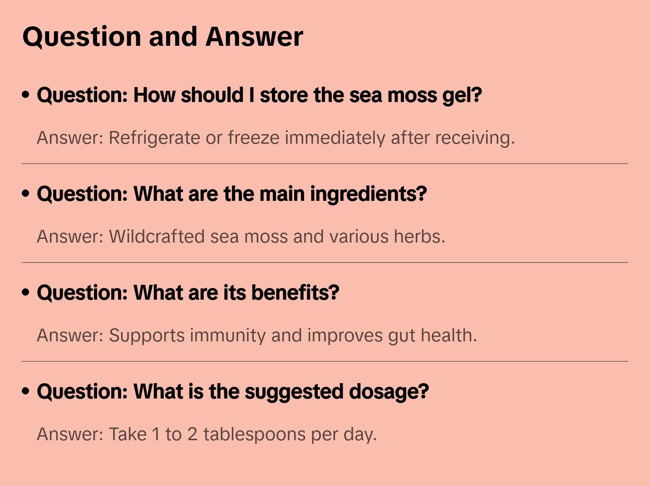The width and height of the screenshot is (650, 486).
Task: Click the word 'Wildcrafted' in the ingredients answer
Action: 157,237
